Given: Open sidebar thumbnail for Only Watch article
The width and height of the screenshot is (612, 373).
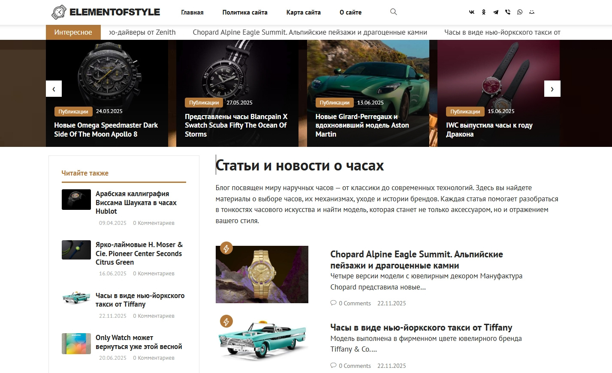Looking at the screenshot, I should [x=76, y=343].
